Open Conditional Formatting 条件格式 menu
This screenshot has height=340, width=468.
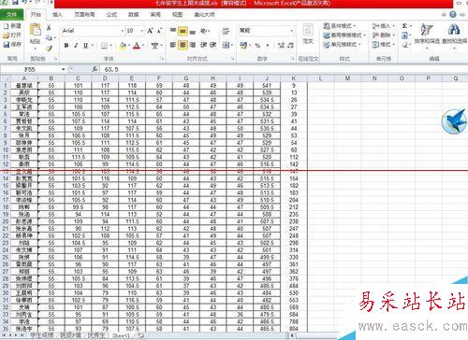341,26
